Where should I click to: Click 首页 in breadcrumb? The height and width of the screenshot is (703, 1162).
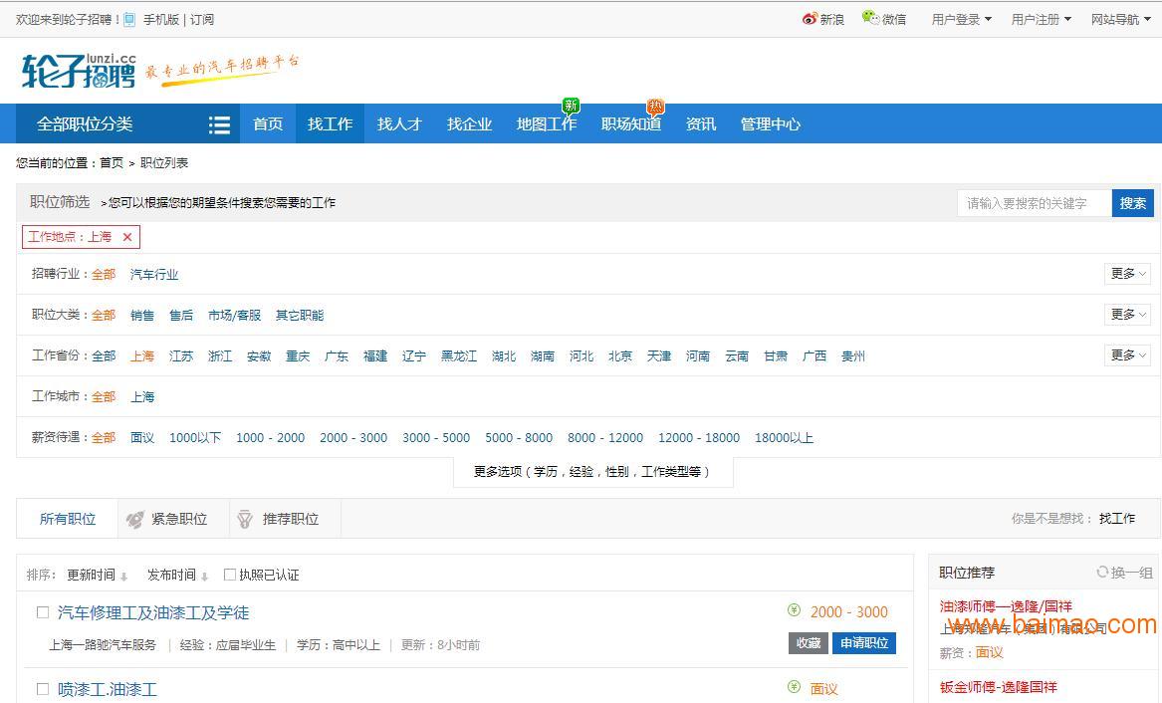click(112, 163)
